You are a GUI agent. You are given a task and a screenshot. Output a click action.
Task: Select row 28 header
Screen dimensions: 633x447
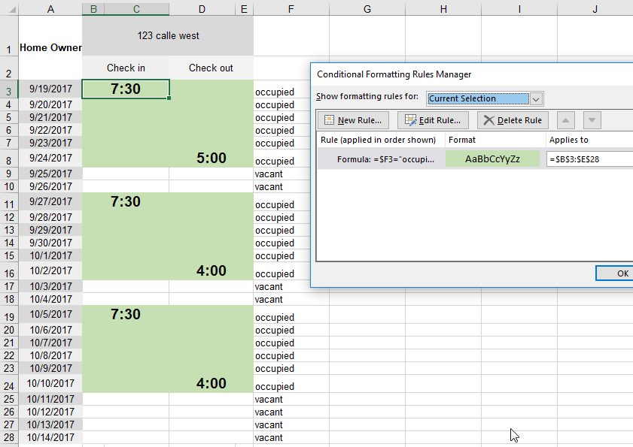(x=9, y=437)
